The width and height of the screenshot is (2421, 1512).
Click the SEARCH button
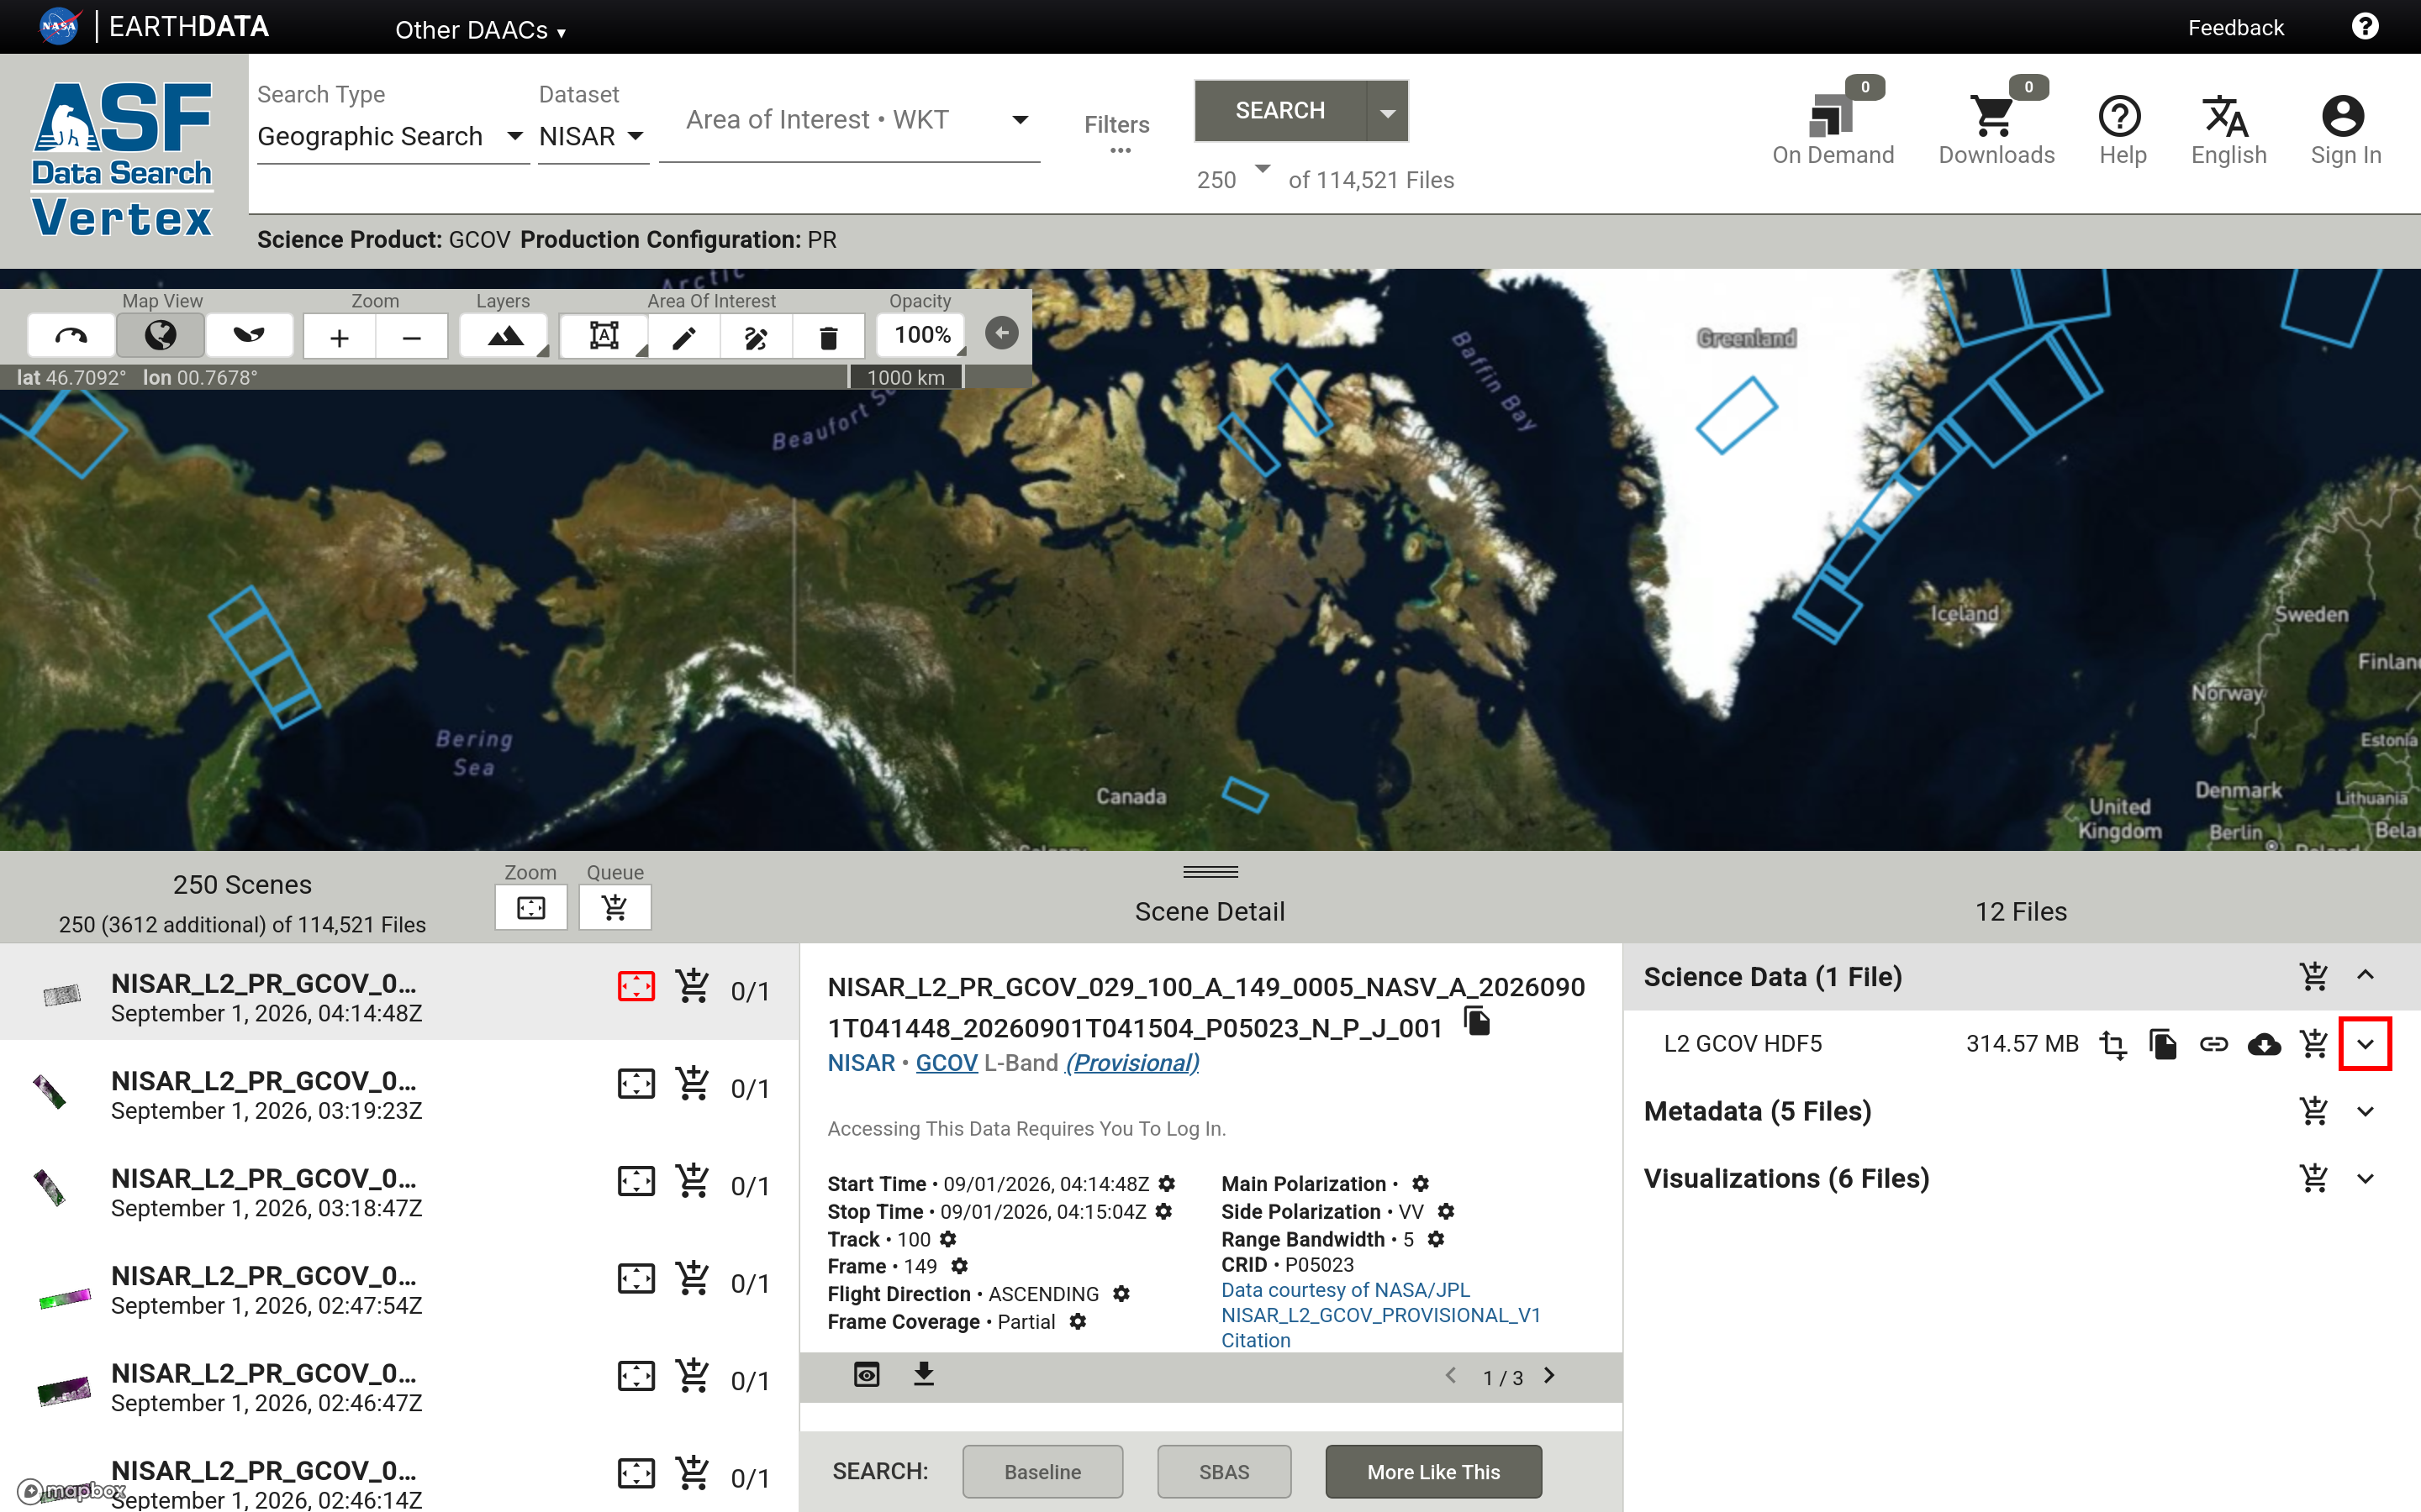(x=1279, y=110)
